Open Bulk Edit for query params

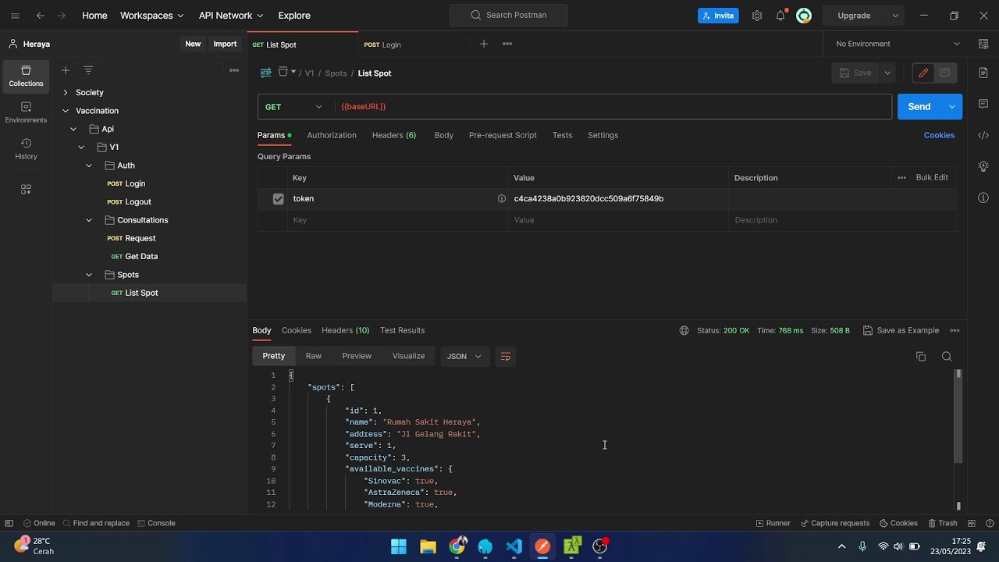tap(932, 178)
